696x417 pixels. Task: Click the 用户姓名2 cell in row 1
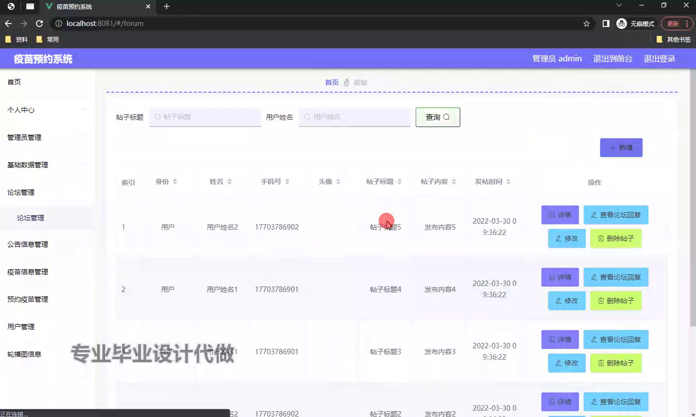[222, 227]
